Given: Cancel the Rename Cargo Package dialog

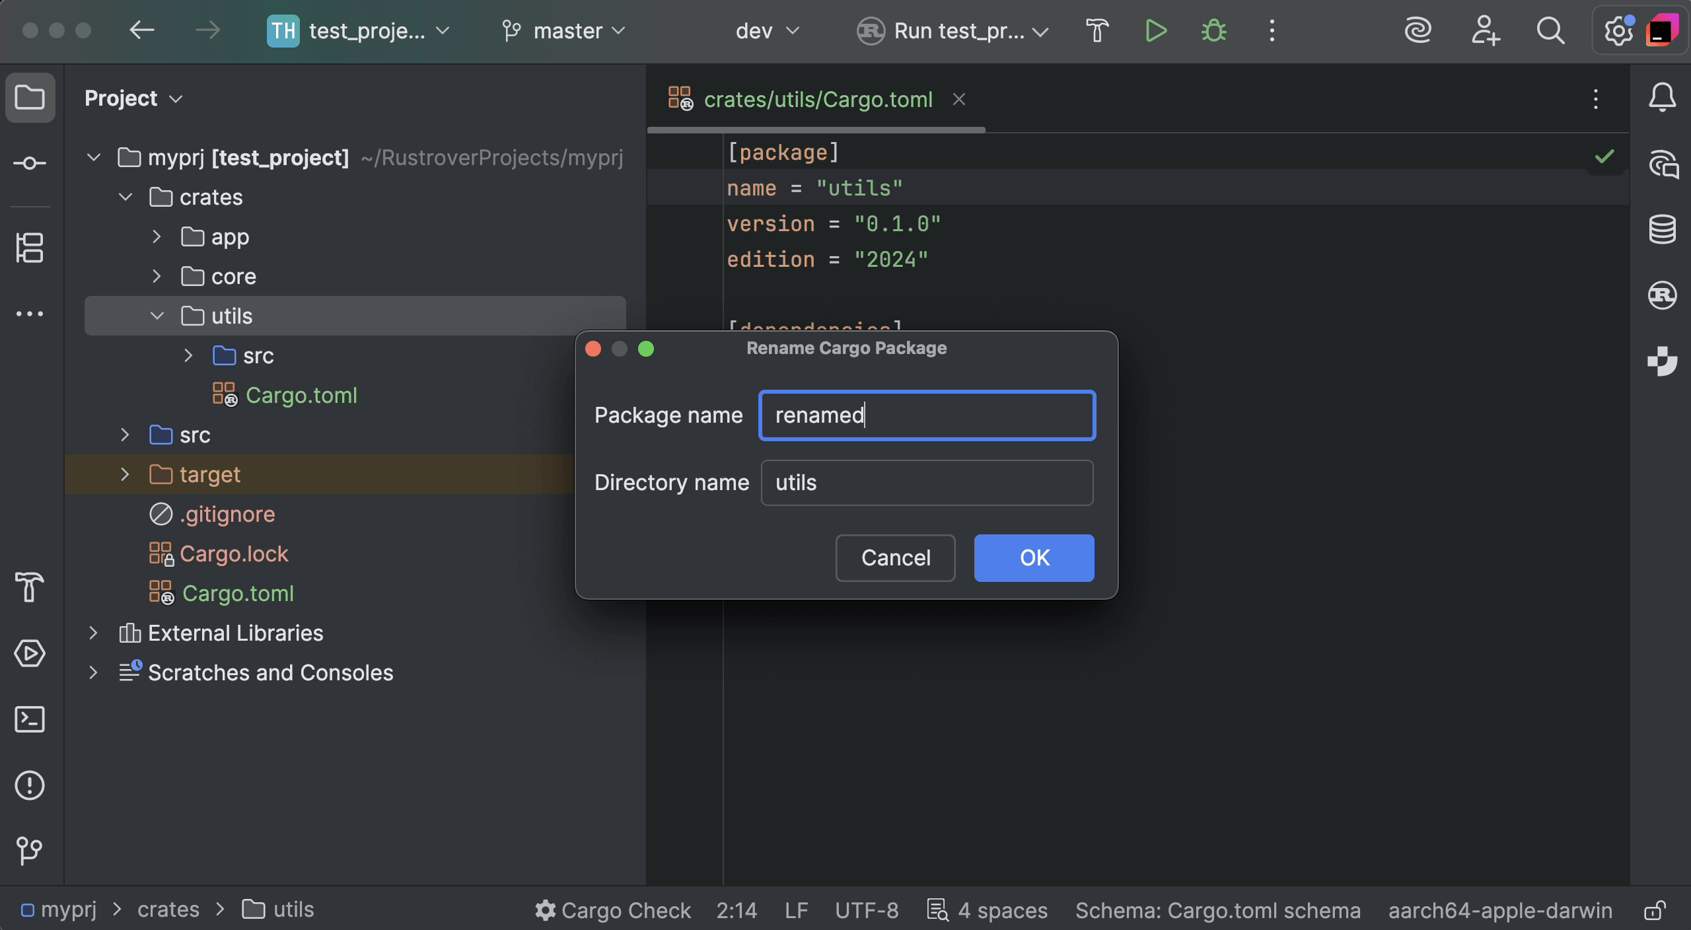Looking at the screenshot, I should point(895,558).
